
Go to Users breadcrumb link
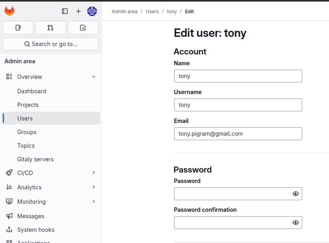[x=152, y=12]
